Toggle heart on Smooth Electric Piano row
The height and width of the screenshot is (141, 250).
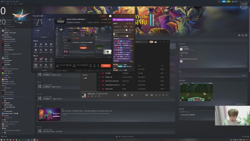click(103, 85)
